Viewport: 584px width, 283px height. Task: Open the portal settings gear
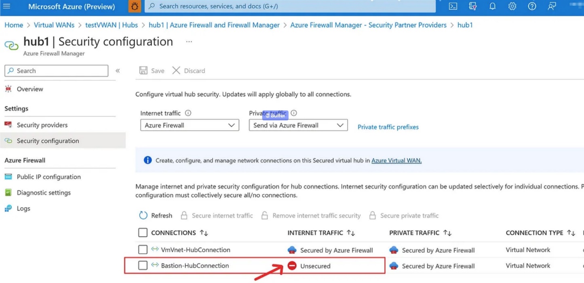coord(512,6)
